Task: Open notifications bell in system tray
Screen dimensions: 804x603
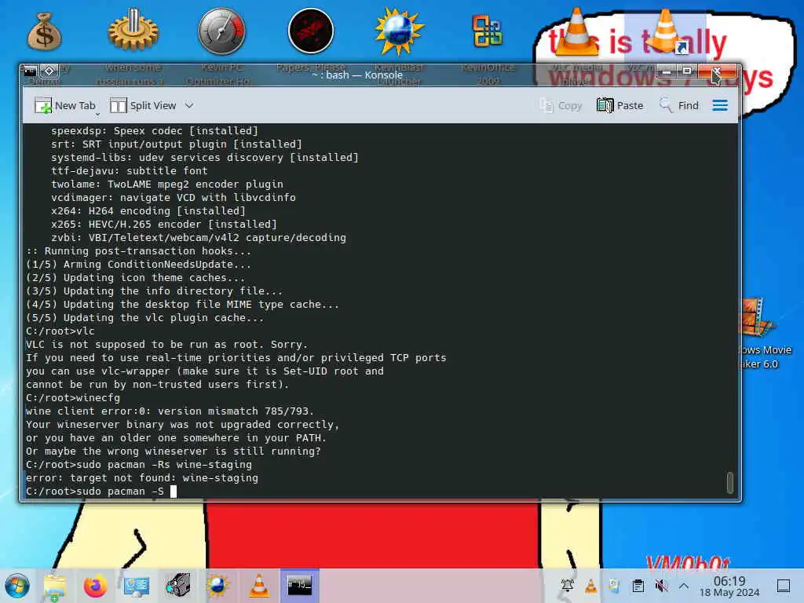Action: [567, 586]
